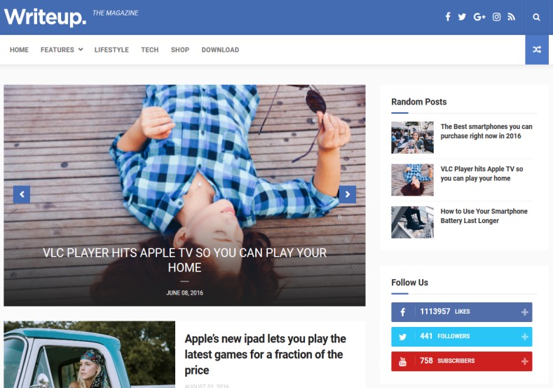Click the Twitter bird icon in Follow Us
The height and width of the screenshot is (388, 553).
pyautogui.click(x=403, y=337)
